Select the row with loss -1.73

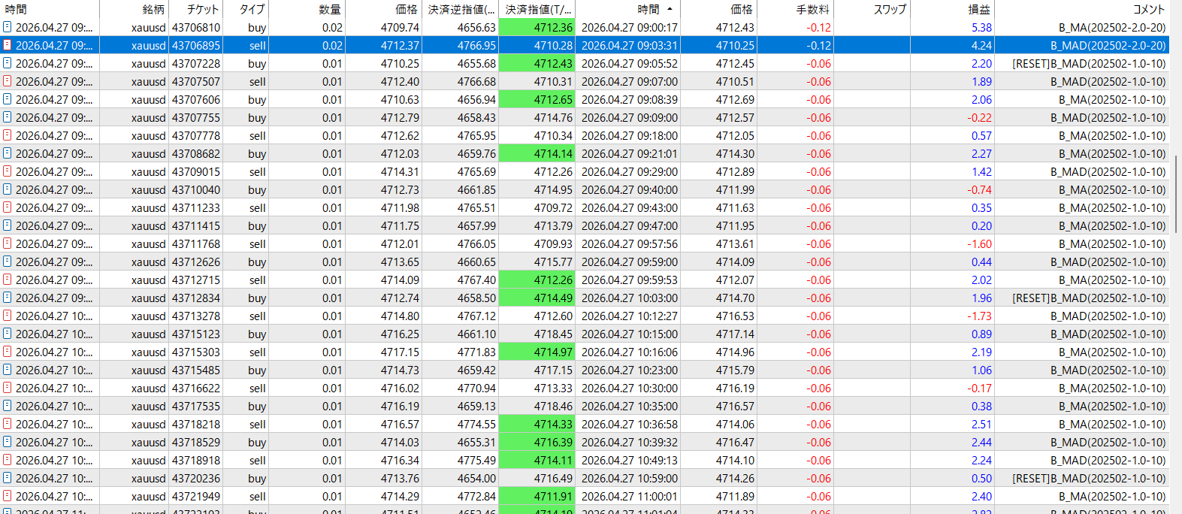pos(585,316)
